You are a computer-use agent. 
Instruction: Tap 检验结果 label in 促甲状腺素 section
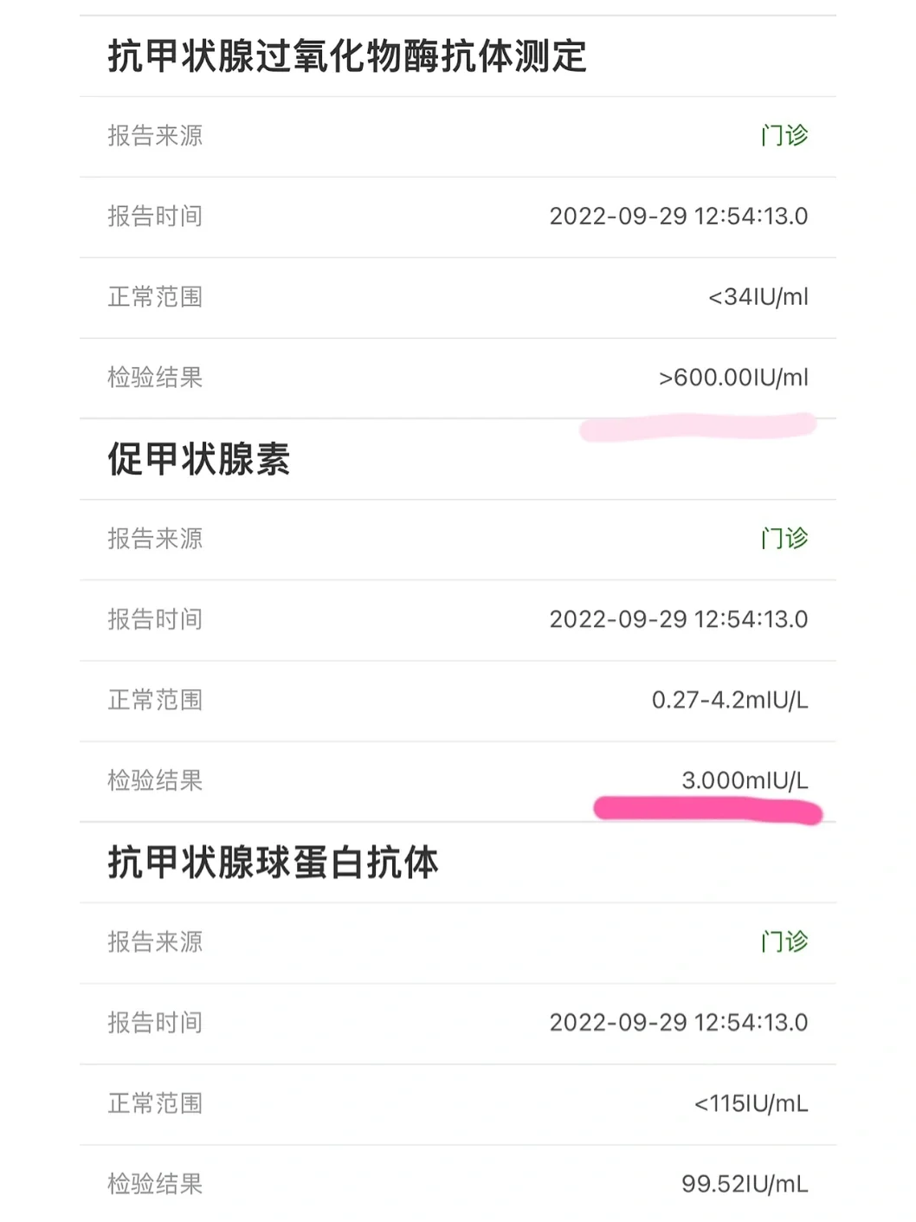(155, 780)
